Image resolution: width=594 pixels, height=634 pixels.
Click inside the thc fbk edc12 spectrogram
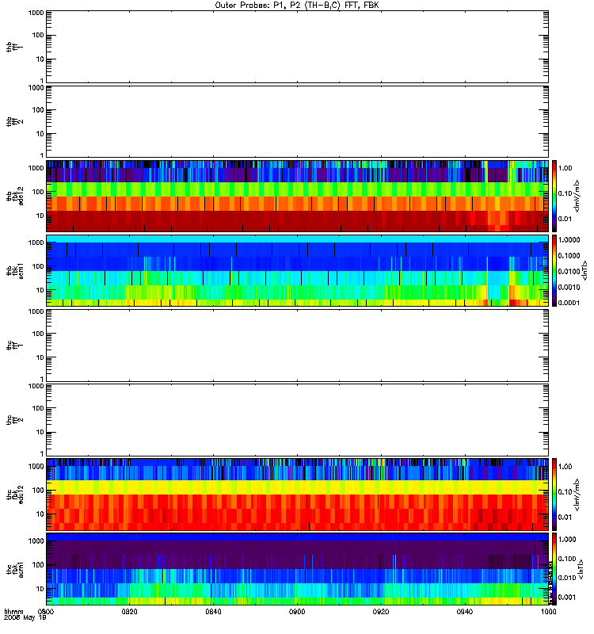click(297, 494)
